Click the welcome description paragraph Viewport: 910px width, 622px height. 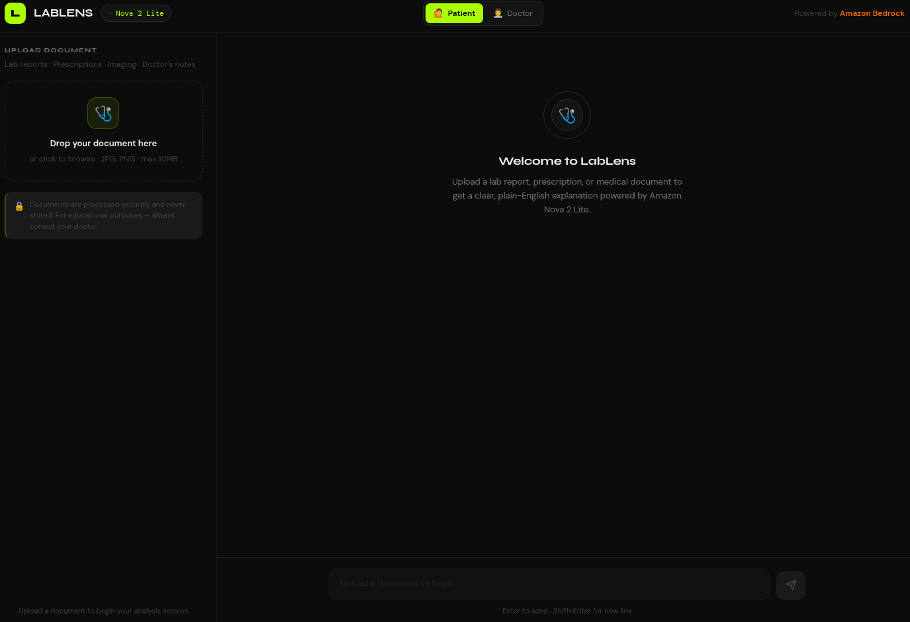(x=567, y=195)
